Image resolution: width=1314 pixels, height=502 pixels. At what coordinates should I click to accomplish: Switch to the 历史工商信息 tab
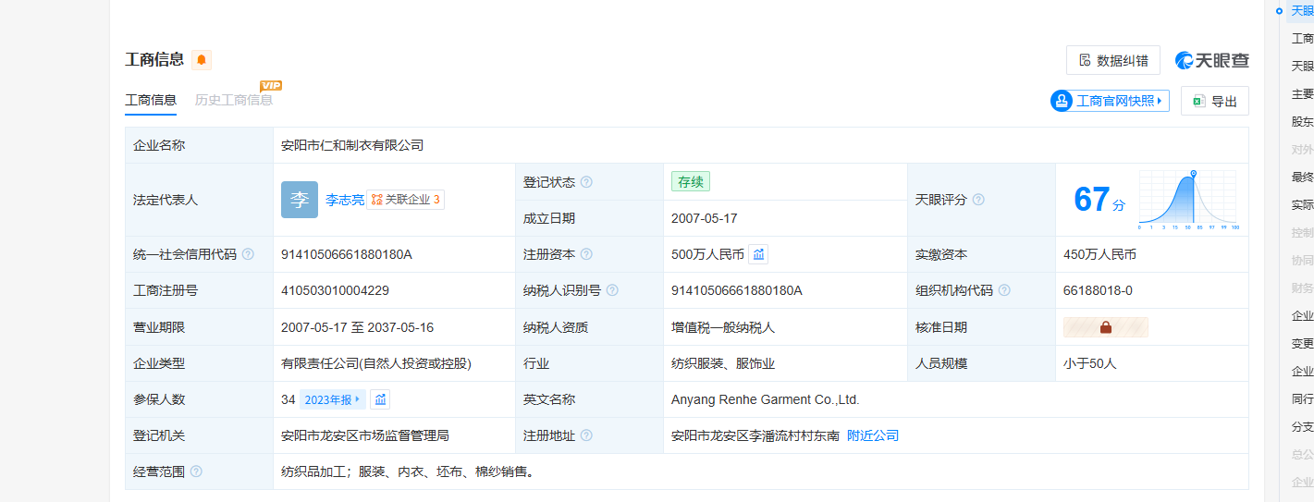coord(234,100)
